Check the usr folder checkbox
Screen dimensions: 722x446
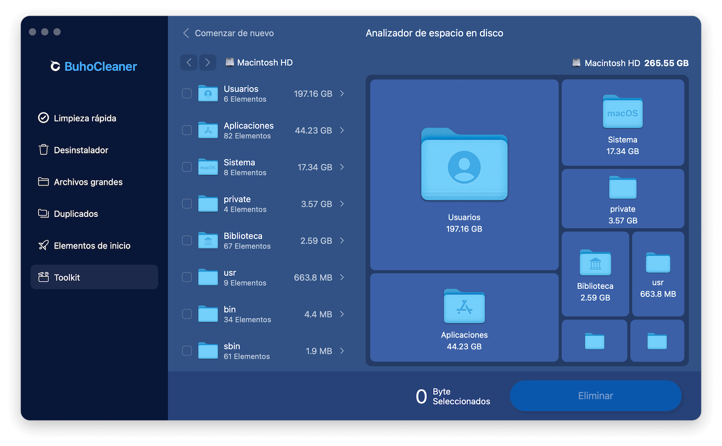pos(187,277)
